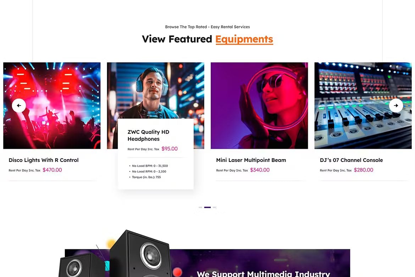Click the $340.00 laser beam price
This screenshot has width=415, height=277.
point(260,170)
